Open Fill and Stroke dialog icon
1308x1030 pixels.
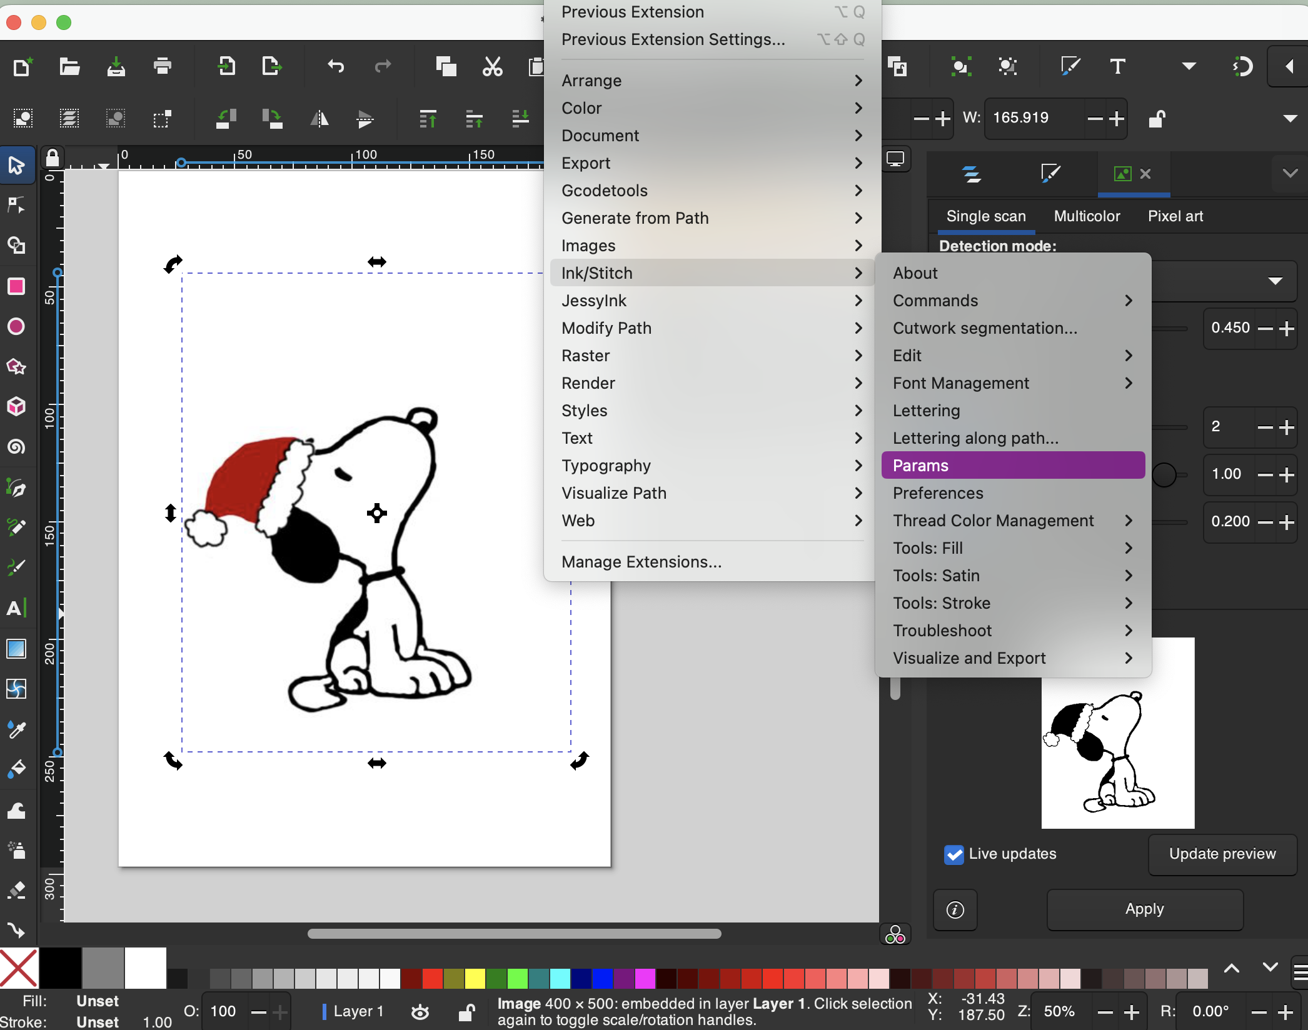[1070, 66]
